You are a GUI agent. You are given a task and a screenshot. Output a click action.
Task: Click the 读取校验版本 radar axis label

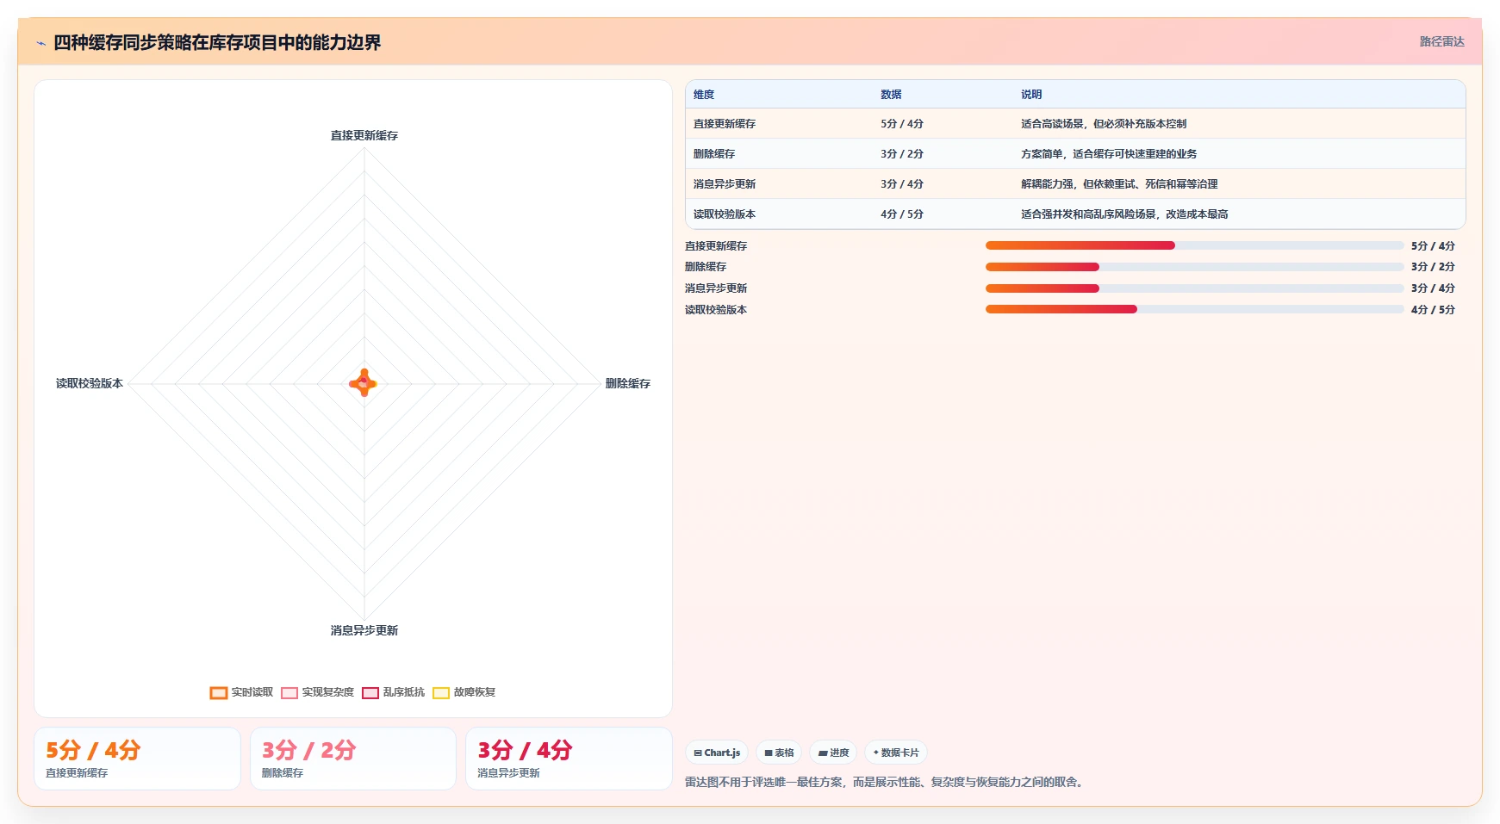[90, 384]
